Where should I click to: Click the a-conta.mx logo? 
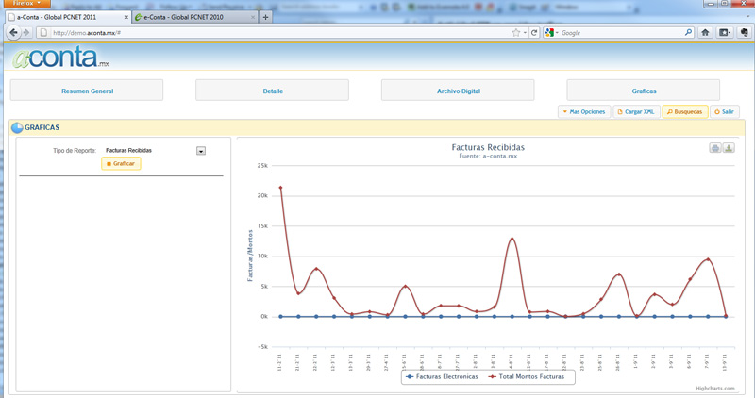[60, 58]
